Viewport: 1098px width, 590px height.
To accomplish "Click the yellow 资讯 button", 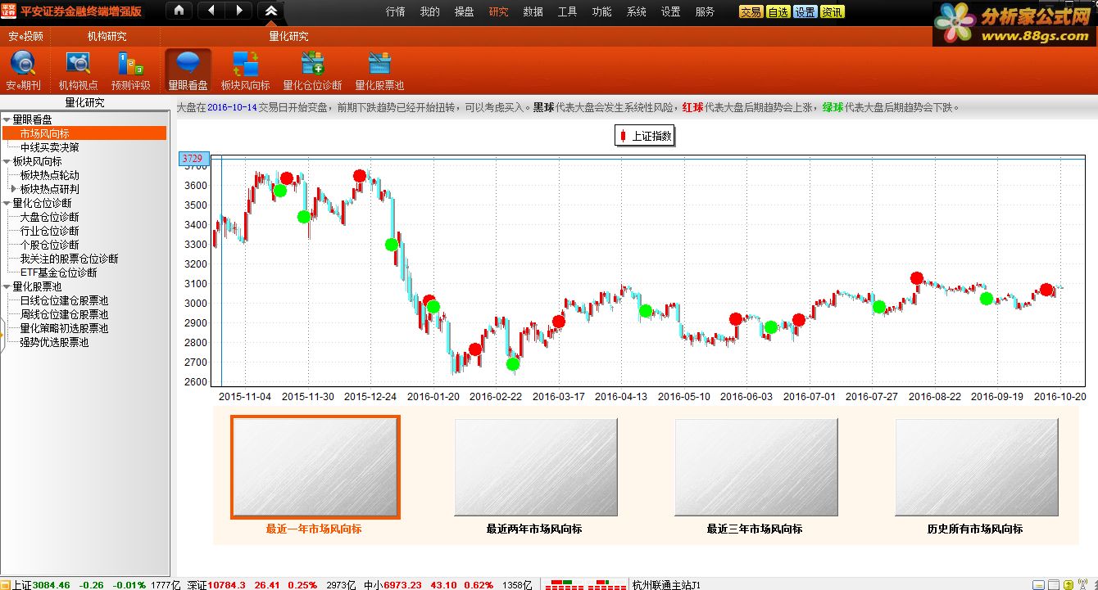I will [832, 12].
